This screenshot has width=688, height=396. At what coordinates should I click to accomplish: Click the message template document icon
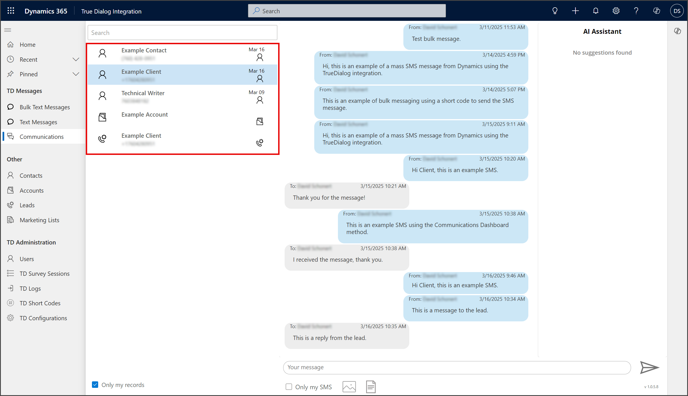pos(371,386)
